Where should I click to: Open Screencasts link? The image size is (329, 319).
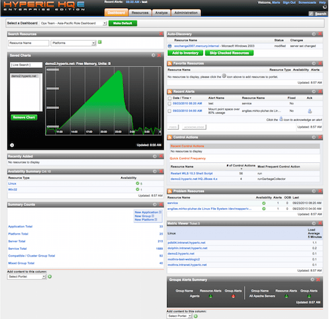307,3
